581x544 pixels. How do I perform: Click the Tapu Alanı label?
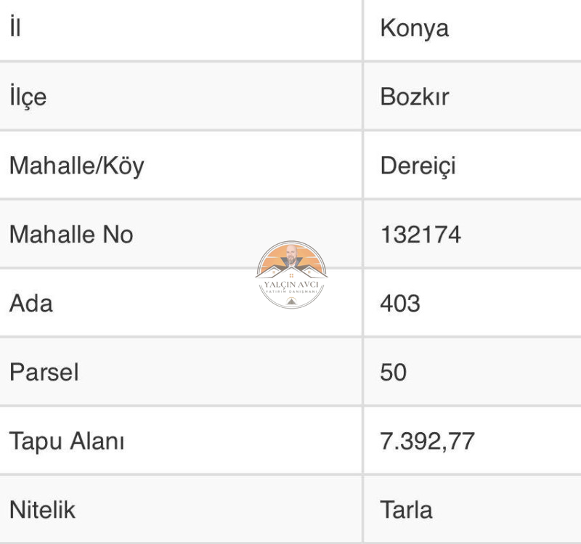[67, 442]
